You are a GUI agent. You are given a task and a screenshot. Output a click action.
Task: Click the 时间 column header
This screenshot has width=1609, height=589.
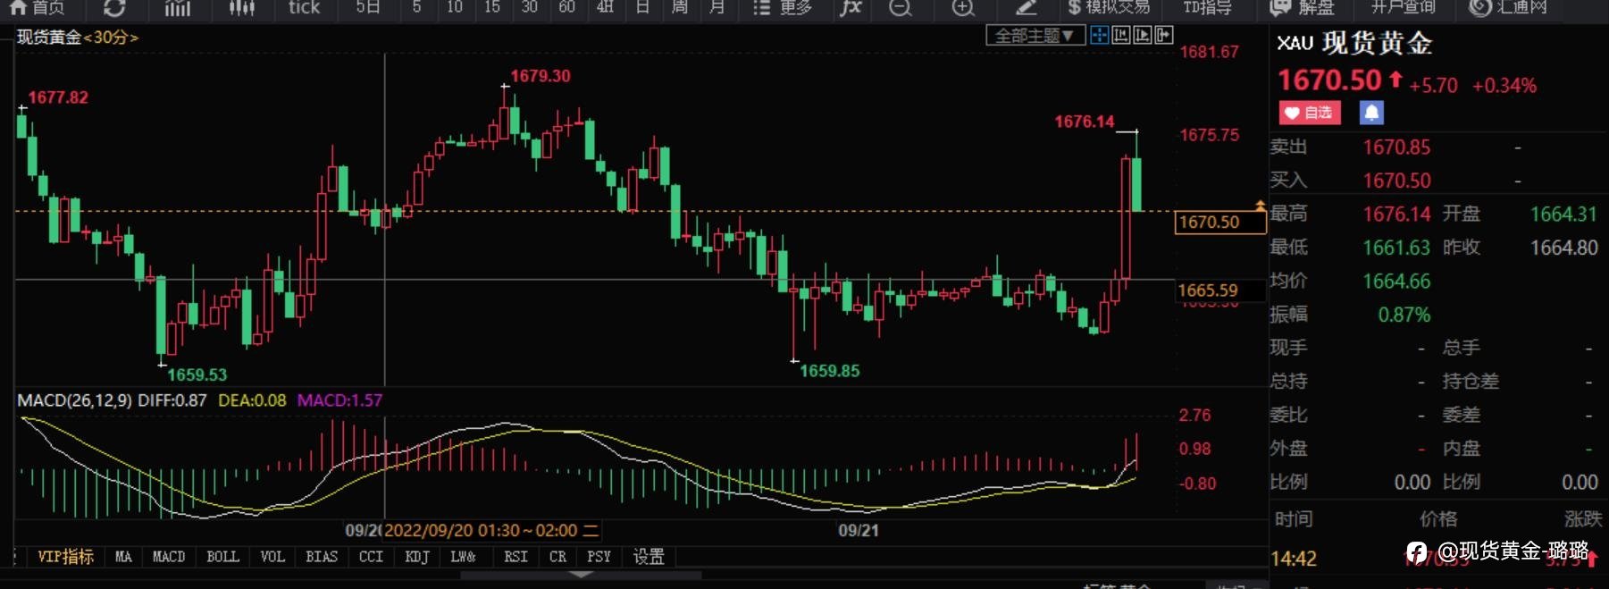point(1293,519)
